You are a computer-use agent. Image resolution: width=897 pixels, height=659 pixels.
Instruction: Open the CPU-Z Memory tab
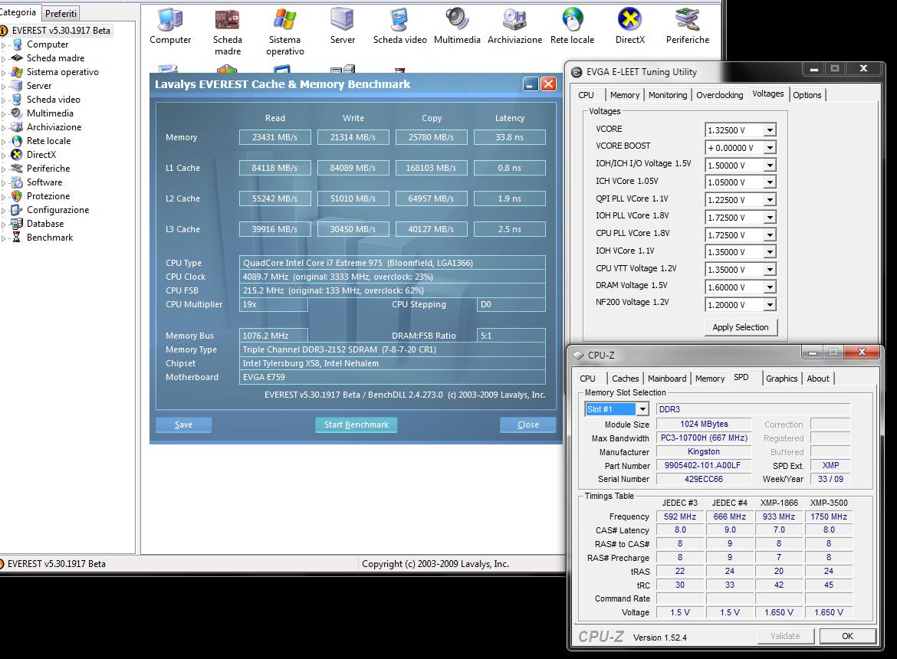(x=709, y=379)
